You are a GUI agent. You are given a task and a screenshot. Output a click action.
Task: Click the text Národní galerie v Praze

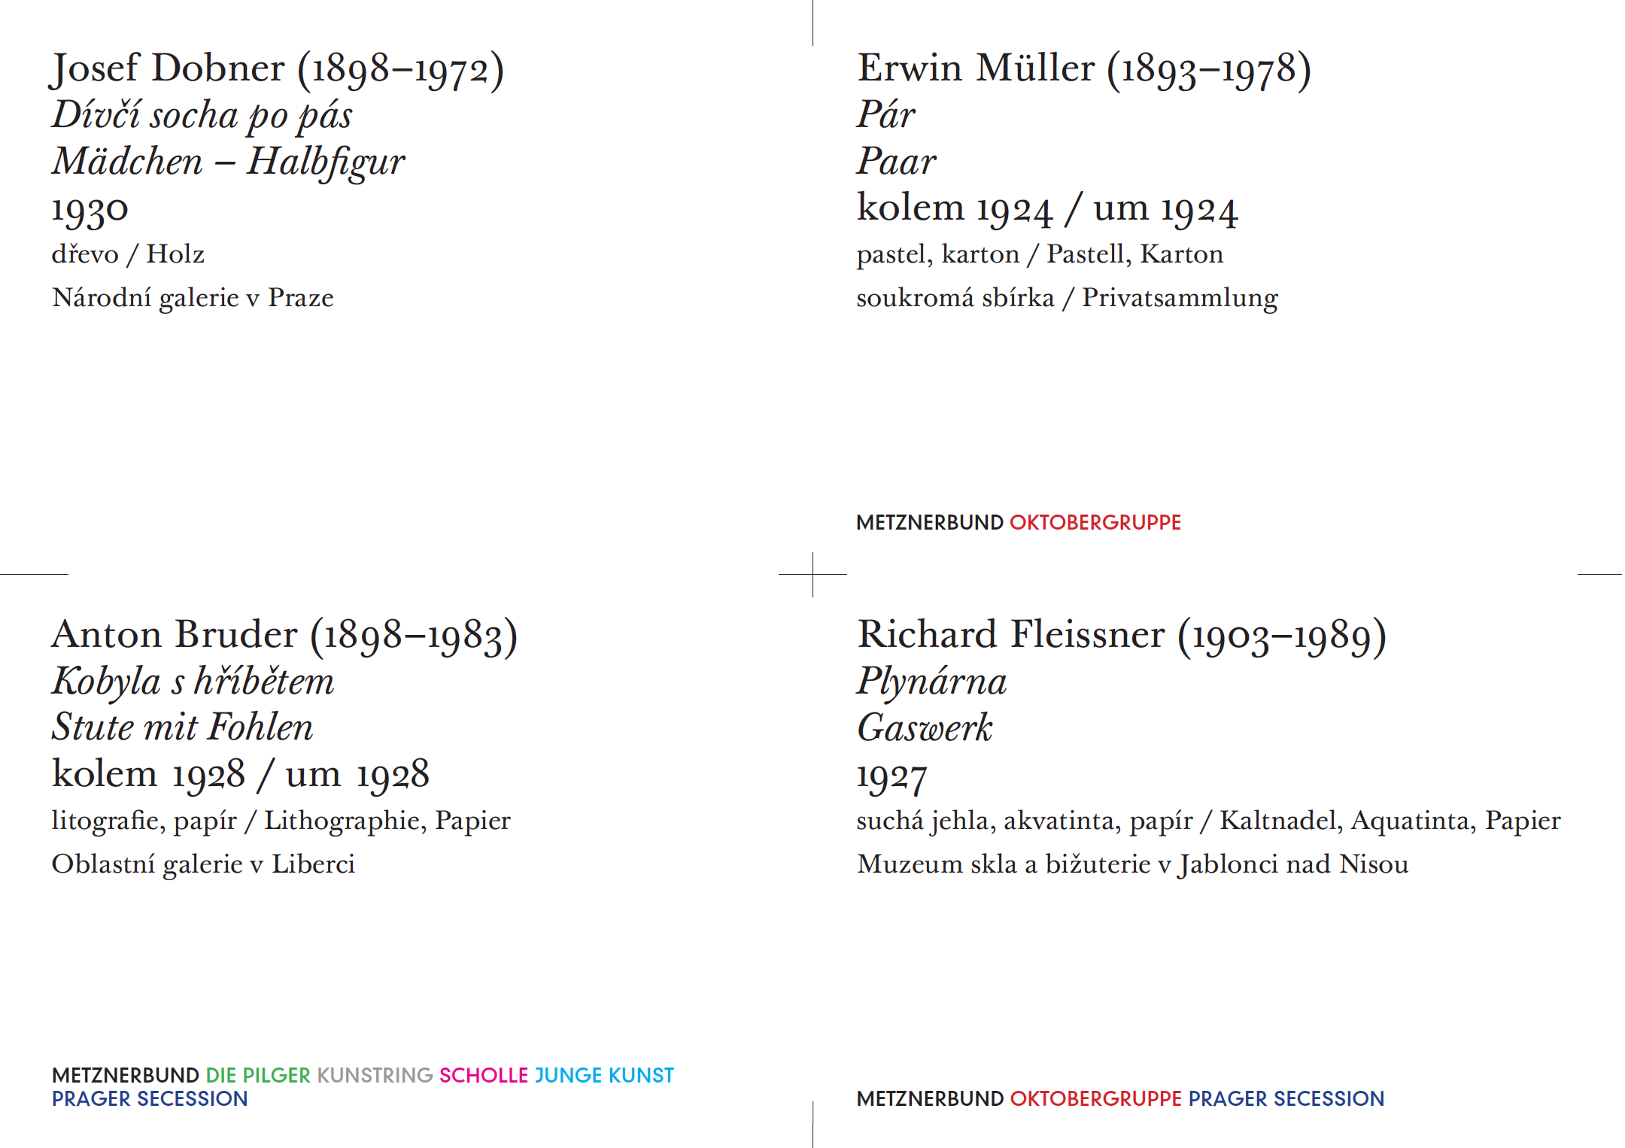pos(193,298)
